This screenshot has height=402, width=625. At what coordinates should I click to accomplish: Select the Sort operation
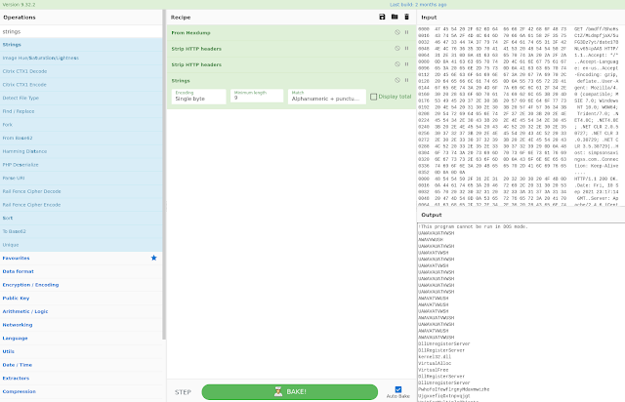click(x=81, y=218)
